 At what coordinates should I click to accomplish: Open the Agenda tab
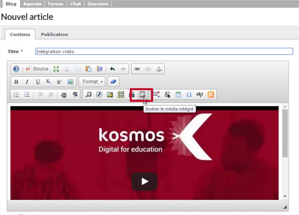click(32, 4)
